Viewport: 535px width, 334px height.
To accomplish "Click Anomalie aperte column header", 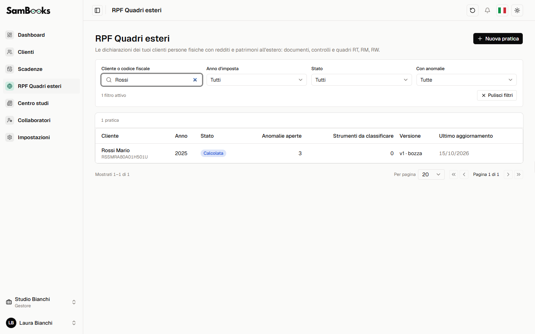I will tap(282, 136).
